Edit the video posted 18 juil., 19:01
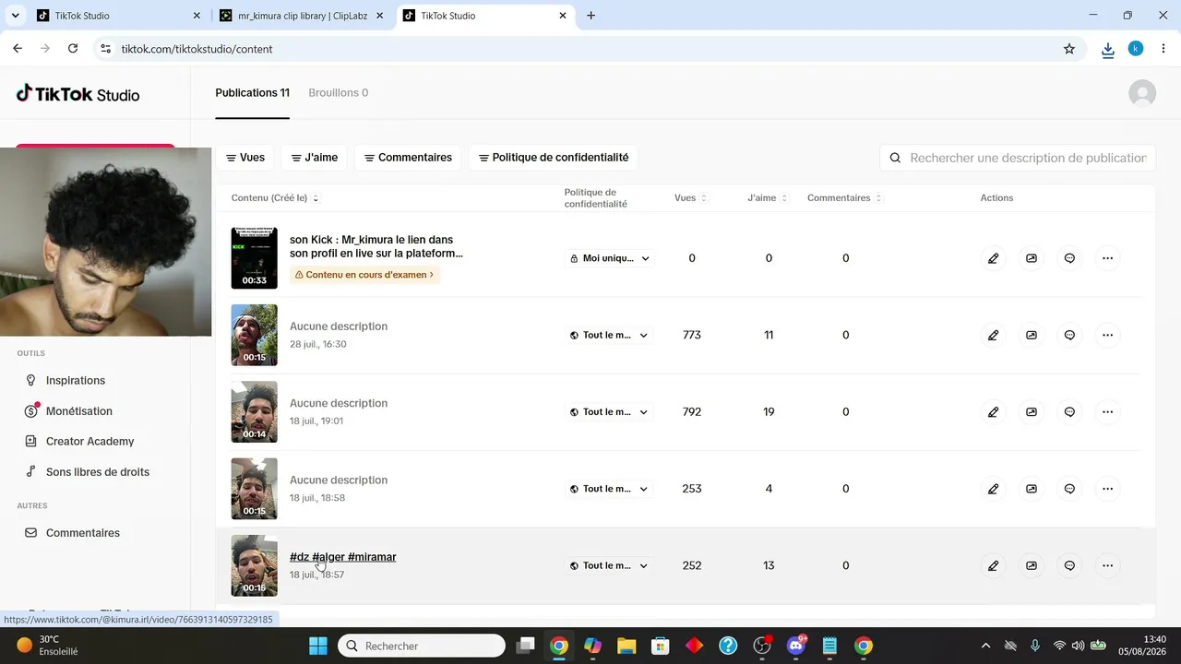This screenshot has height=664, width=1181. click(993, 412)
